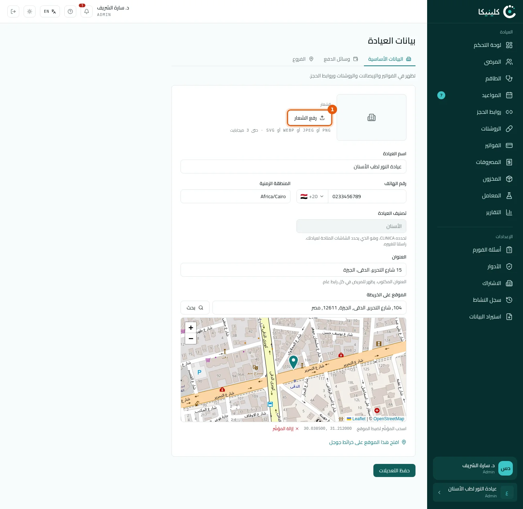Go to المرضى patients page
Screen dimensions: 523x509
(475, 62)
